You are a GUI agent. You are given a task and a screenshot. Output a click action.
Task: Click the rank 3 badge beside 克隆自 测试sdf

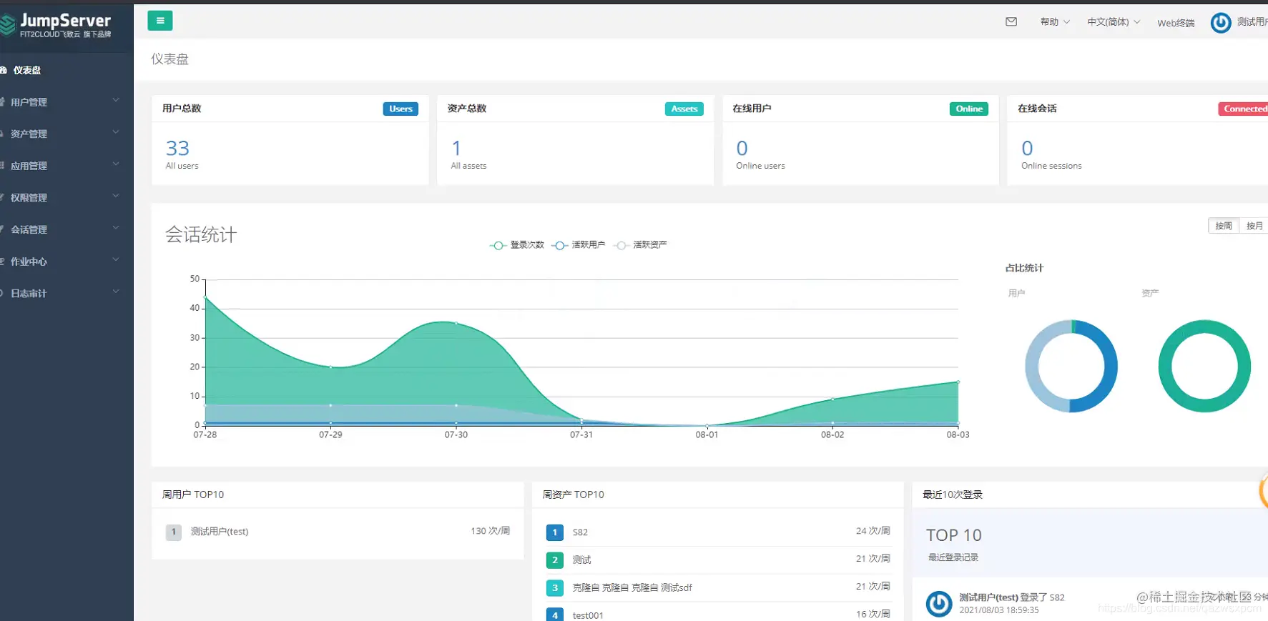[554, 588]
